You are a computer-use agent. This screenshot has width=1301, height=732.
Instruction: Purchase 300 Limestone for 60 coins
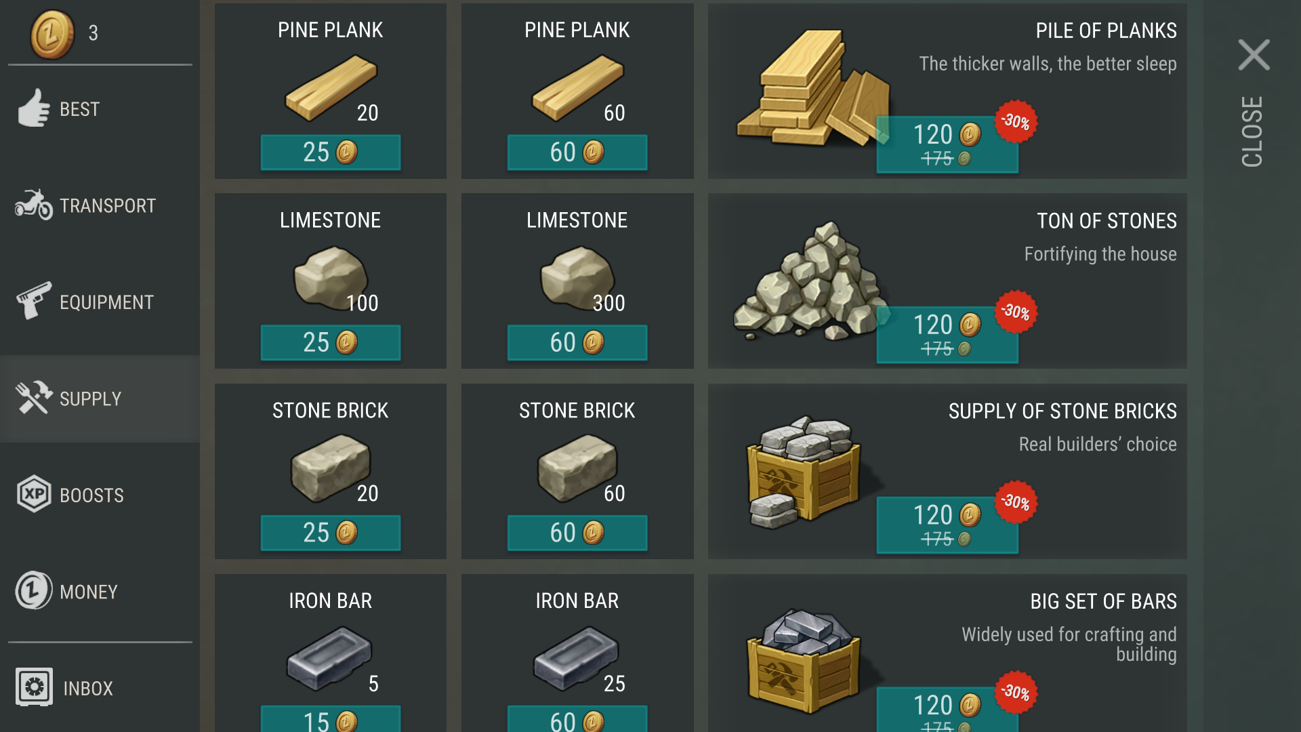click(x=577, y=343)
